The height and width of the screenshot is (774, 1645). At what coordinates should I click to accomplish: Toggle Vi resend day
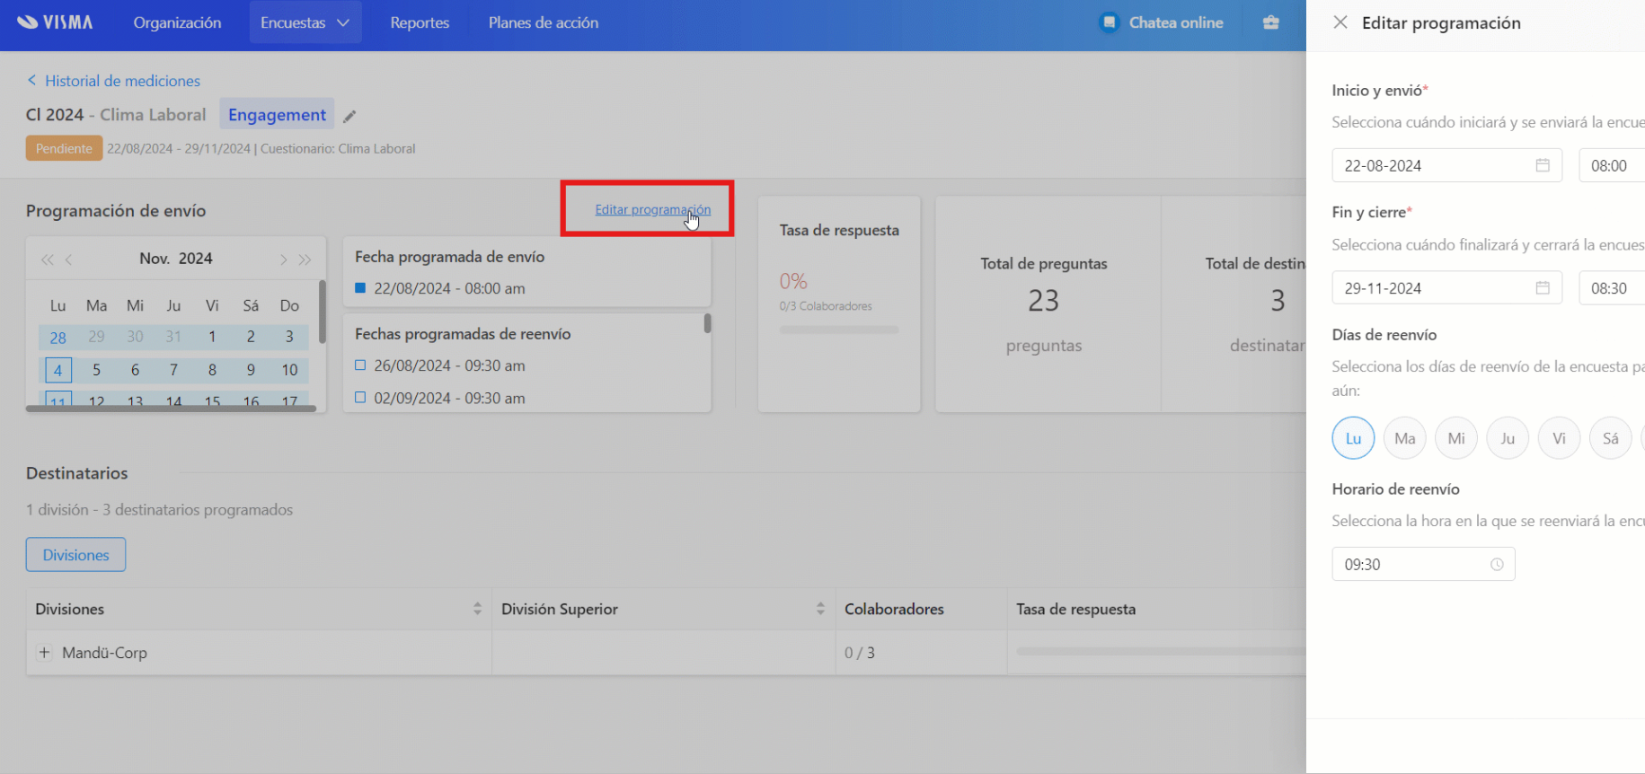(1559, 438)
